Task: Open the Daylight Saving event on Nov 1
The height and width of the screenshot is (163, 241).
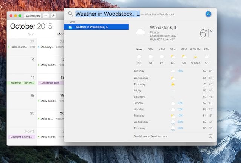Action: pos(22,137)
